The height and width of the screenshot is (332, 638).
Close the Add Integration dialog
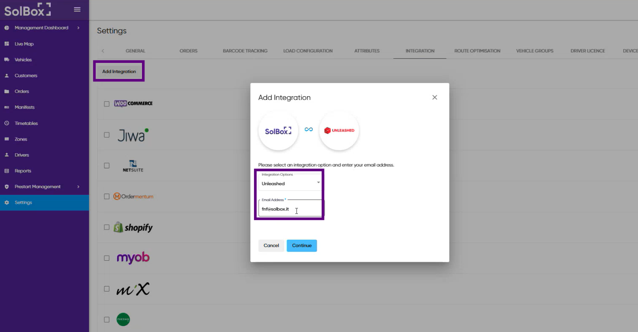pos(434,97)
